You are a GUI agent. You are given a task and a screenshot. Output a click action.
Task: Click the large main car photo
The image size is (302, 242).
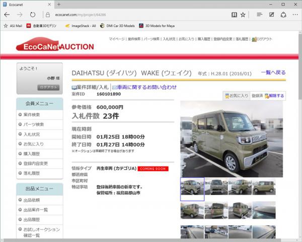pos(232,139)
